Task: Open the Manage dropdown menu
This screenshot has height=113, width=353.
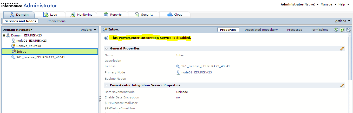Action: (329, 4)
